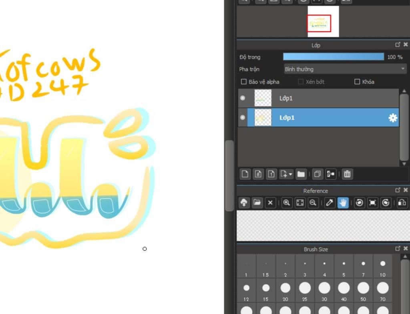410x314 pixels.
Task: Set brush size to 15
Action: pos(266,290)
